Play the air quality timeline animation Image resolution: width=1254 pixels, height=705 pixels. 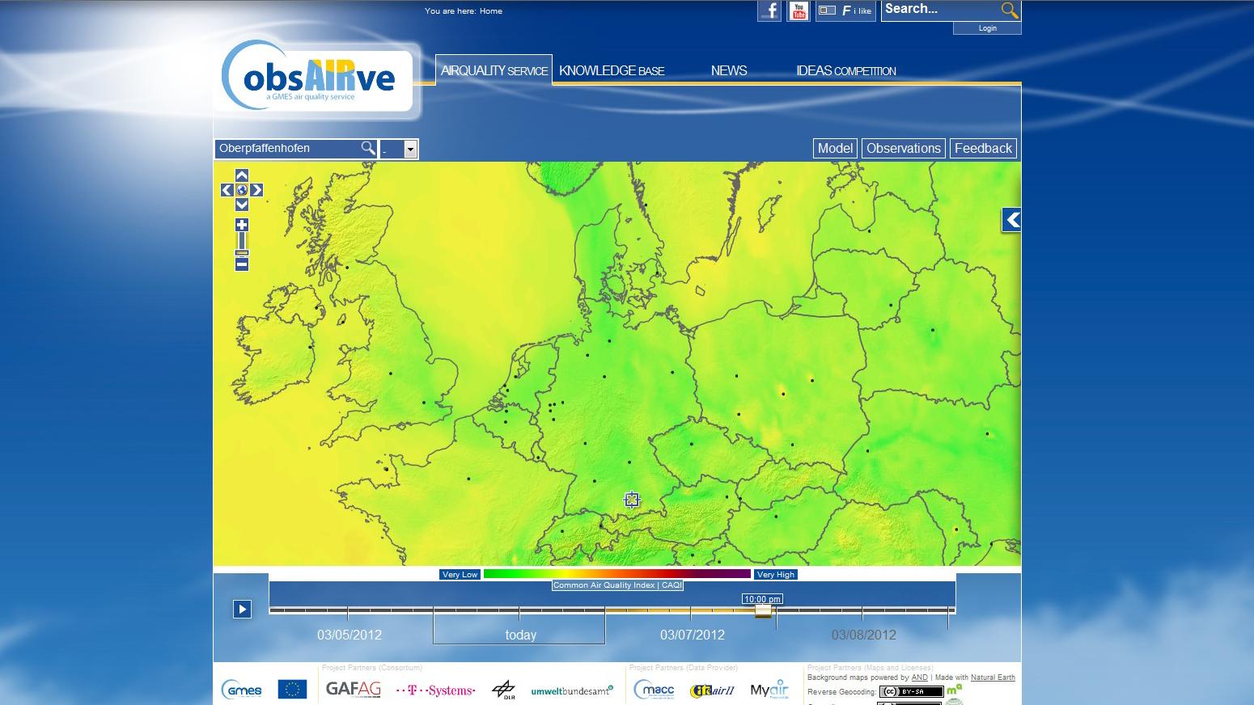click(x=242, y=609)
